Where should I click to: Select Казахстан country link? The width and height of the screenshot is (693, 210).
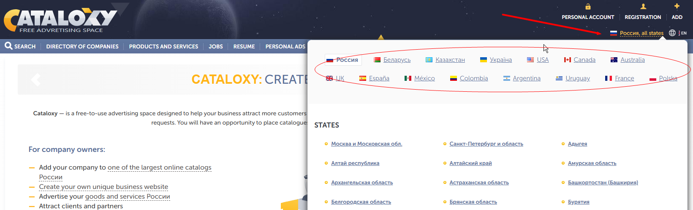(x=450, y=60)
